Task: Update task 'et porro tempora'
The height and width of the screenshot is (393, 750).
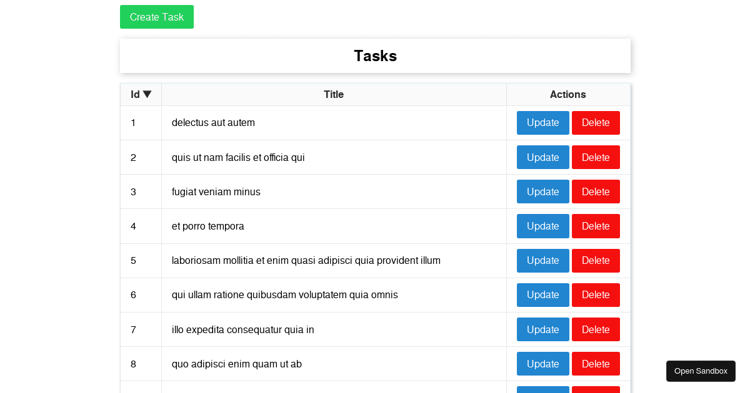Action: pyautogui.click(x=542, y=226)
